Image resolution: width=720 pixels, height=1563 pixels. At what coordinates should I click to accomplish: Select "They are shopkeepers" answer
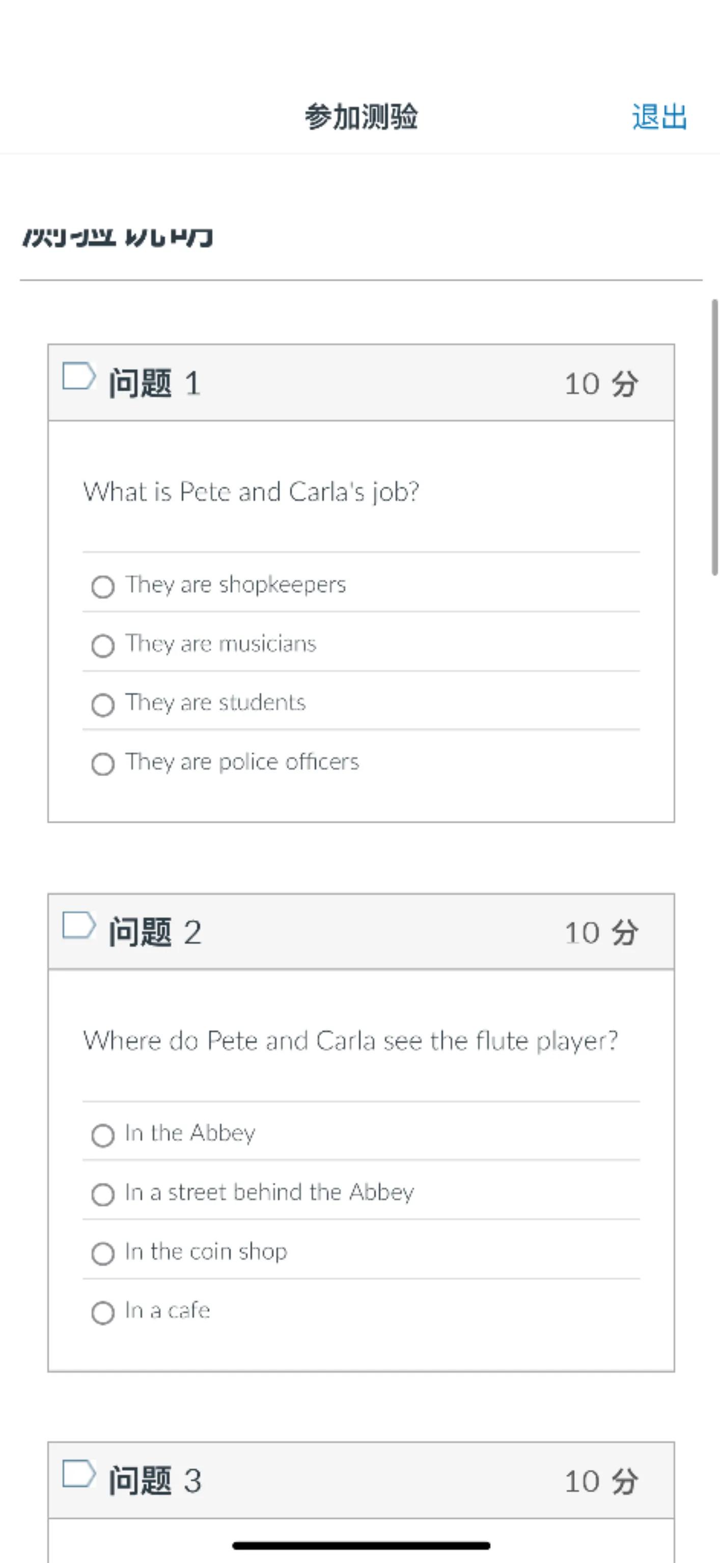click(102, 587)
